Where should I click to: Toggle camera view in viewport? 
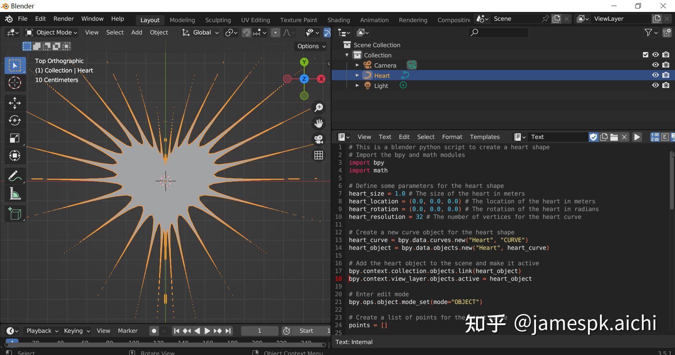(319, 139)
